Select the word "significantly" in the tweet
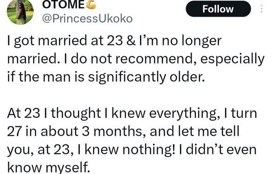 [127, 77]
